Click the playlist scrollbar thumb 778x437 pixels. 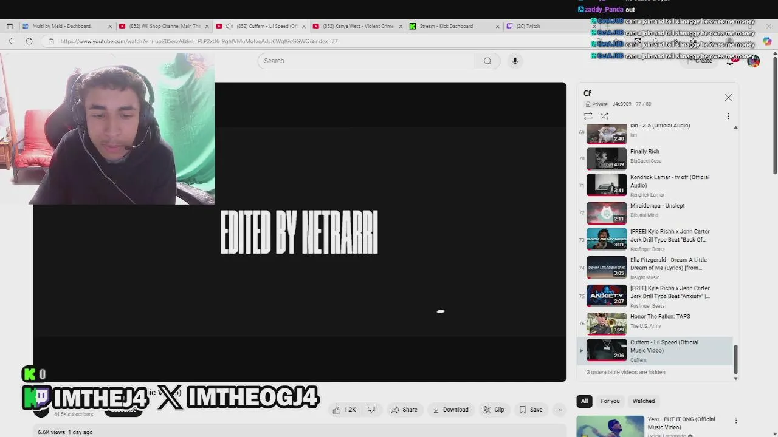click(735, 359)
